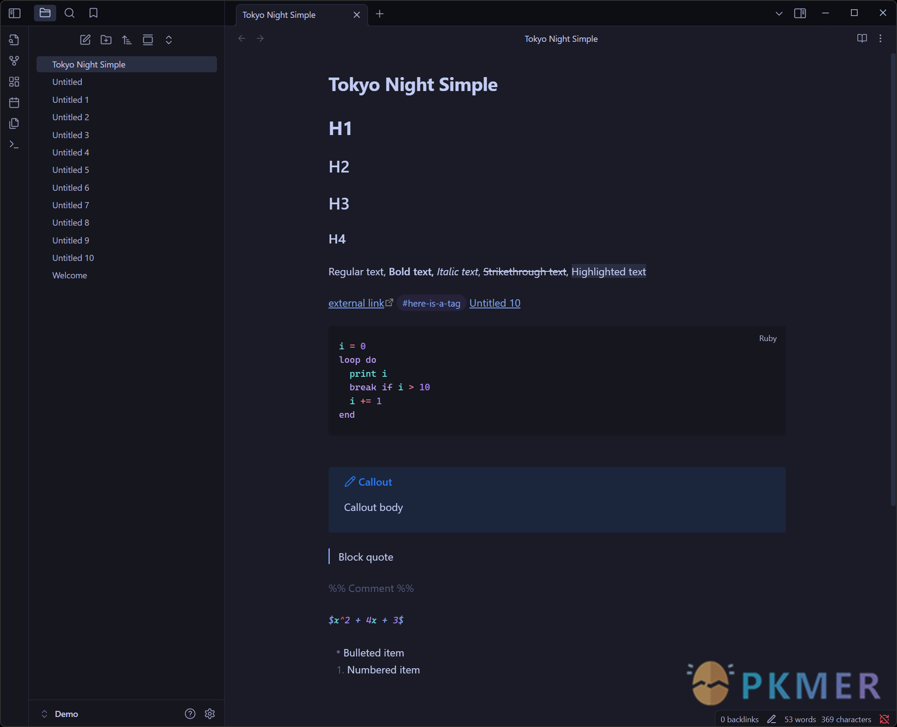Screen dimensions: 897x727
Task: Click 0 backlinks in status bar
Action: (739, 719)
